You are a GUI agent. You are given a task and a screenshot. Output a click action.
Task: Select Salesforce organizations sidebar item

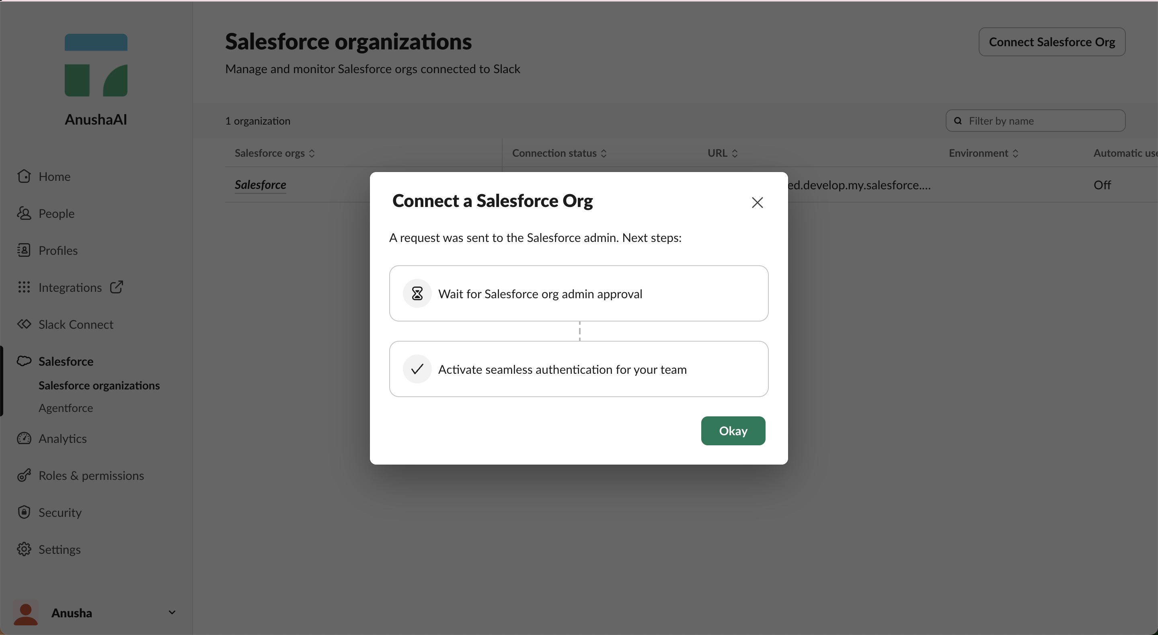pos(99,385)
